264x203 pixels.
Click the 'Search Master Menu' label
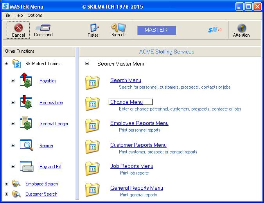click(x=121, y=64)
